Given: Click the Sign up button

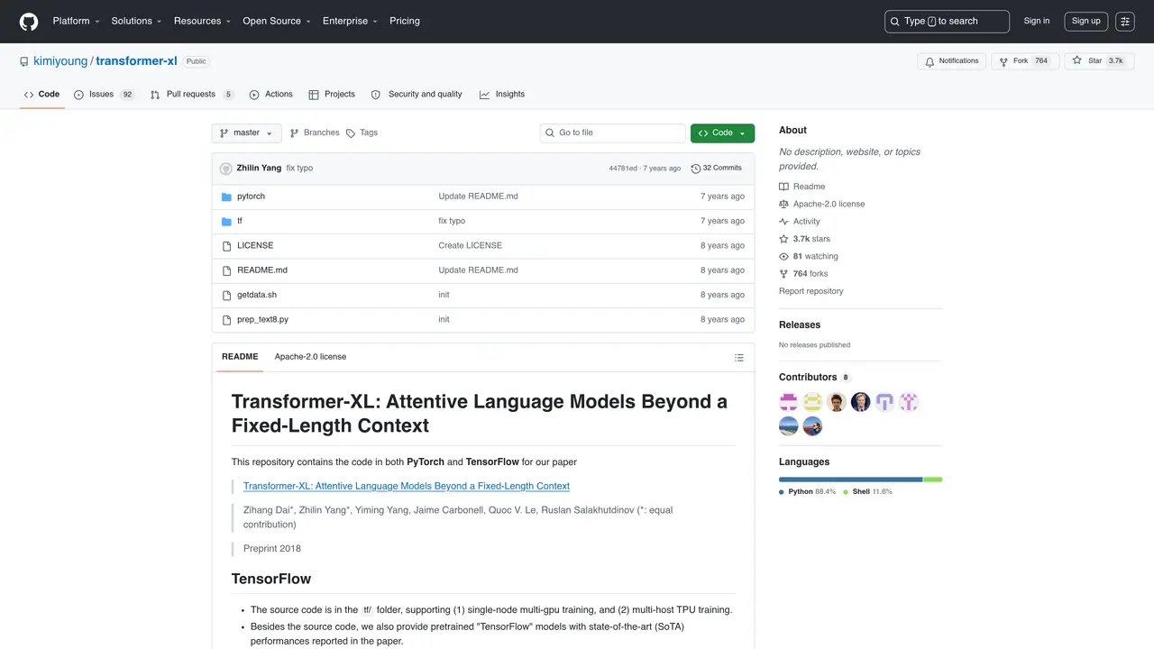Looking at the screenshot, I should coord(1085,22).
